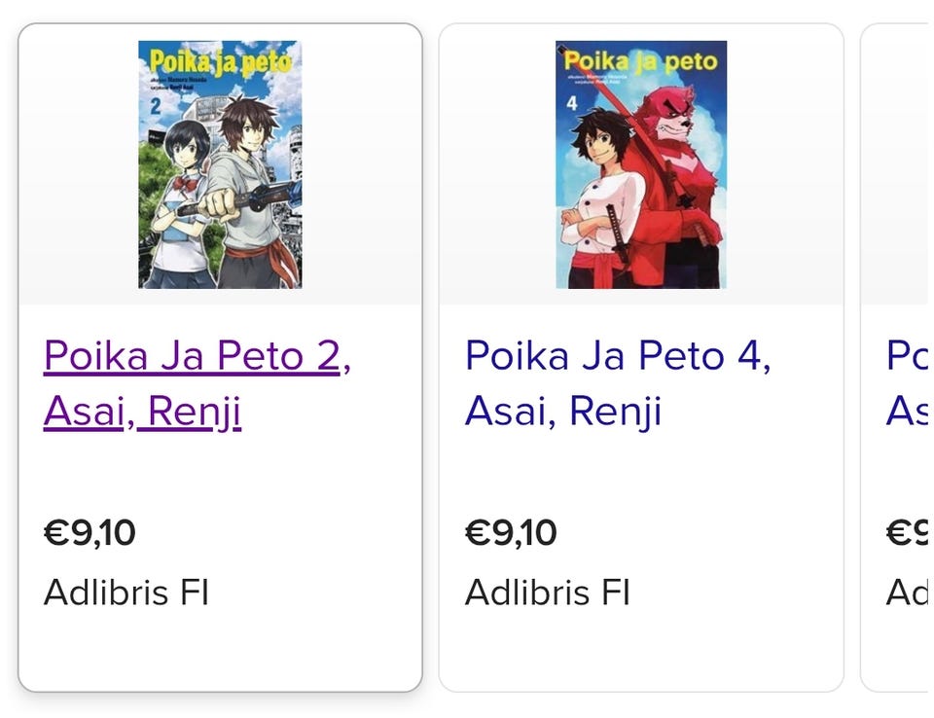This screenshot has width=934, height=718.
Task: Click the volume number 2 on the cover
Action: point(156,105)
